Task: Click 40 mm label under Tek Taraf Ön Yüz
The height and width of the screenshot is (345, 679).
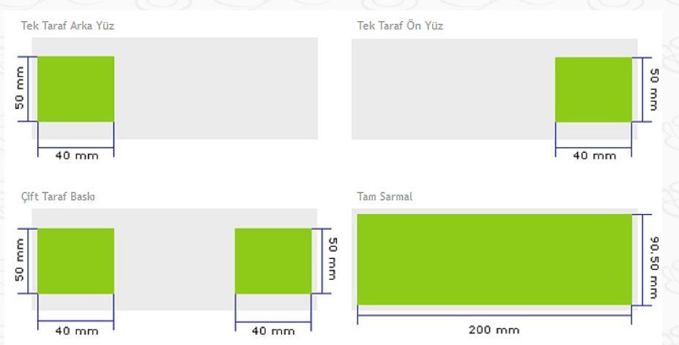Action: 594,155
